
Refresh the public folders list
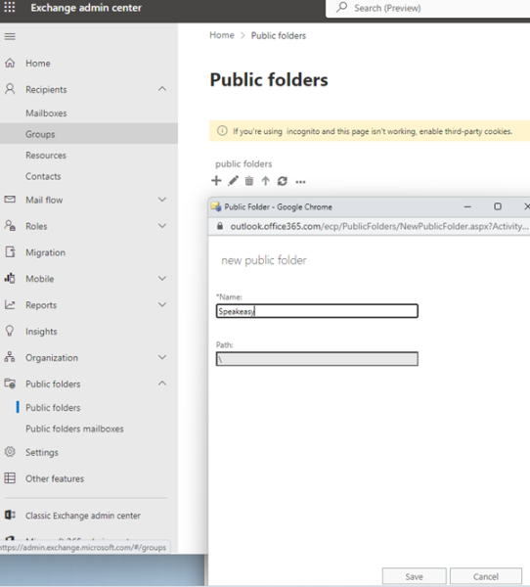283,181
